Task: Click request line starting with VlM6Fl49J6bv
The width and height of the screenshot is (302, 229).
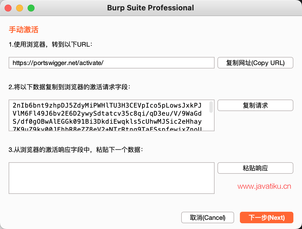Action: click(x=107, y=114)
